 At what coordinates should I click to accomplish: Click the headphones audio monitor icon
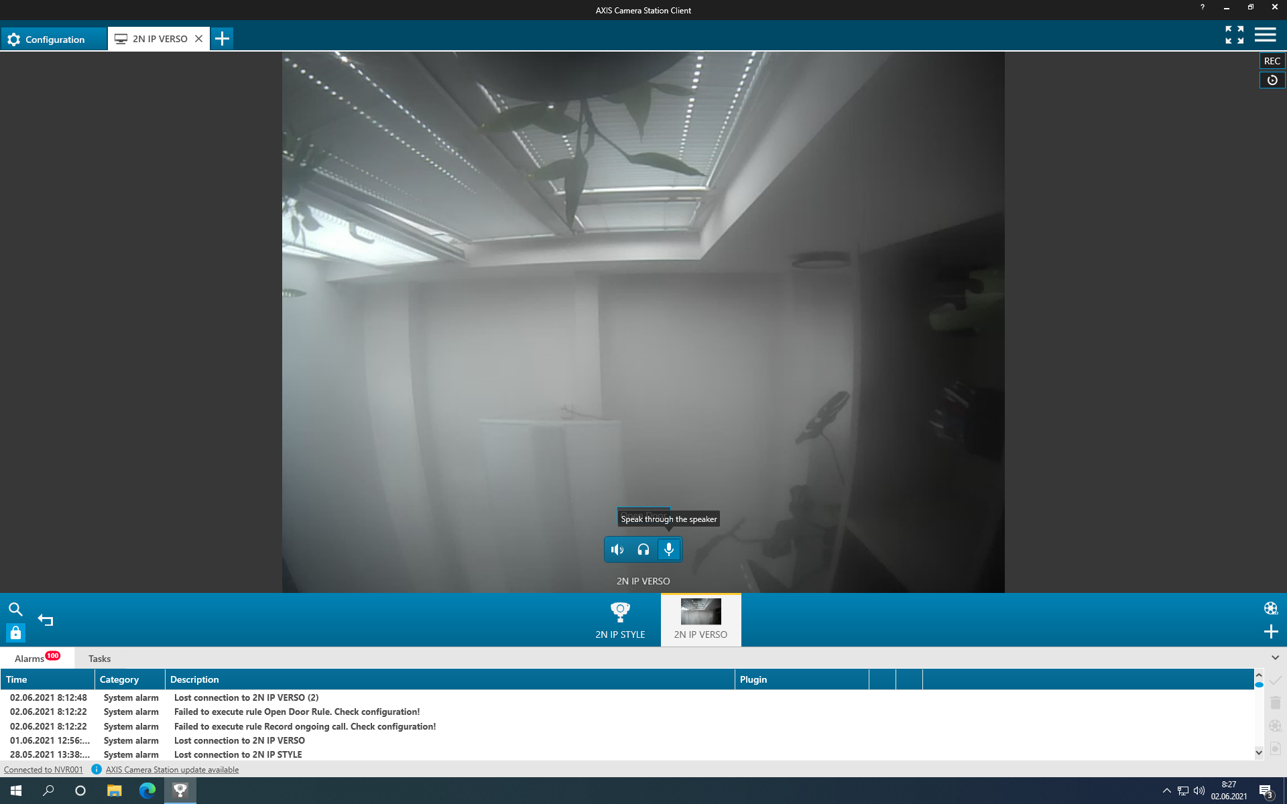643,549
